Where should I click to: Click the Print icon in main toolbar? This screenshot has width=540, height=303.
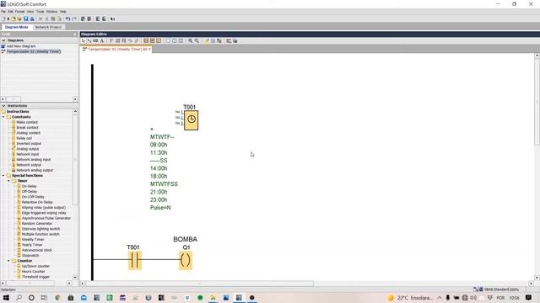pyautogui.click(x=32, y=19)
